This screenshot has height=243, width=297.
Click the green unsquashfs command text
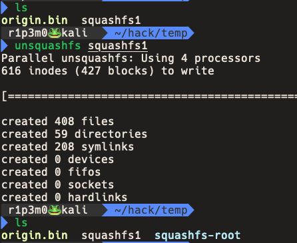pyautogui.click(x=48, y=46)
